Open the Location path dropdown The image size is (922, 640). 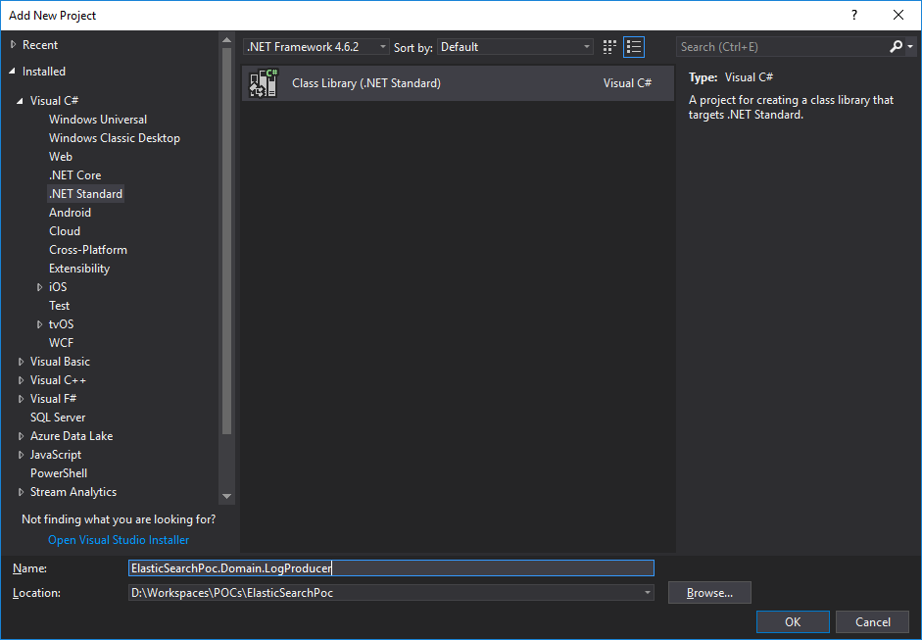tap(647, 592)
